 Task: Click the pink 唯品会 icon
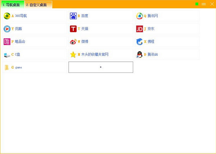click(7, 42)
